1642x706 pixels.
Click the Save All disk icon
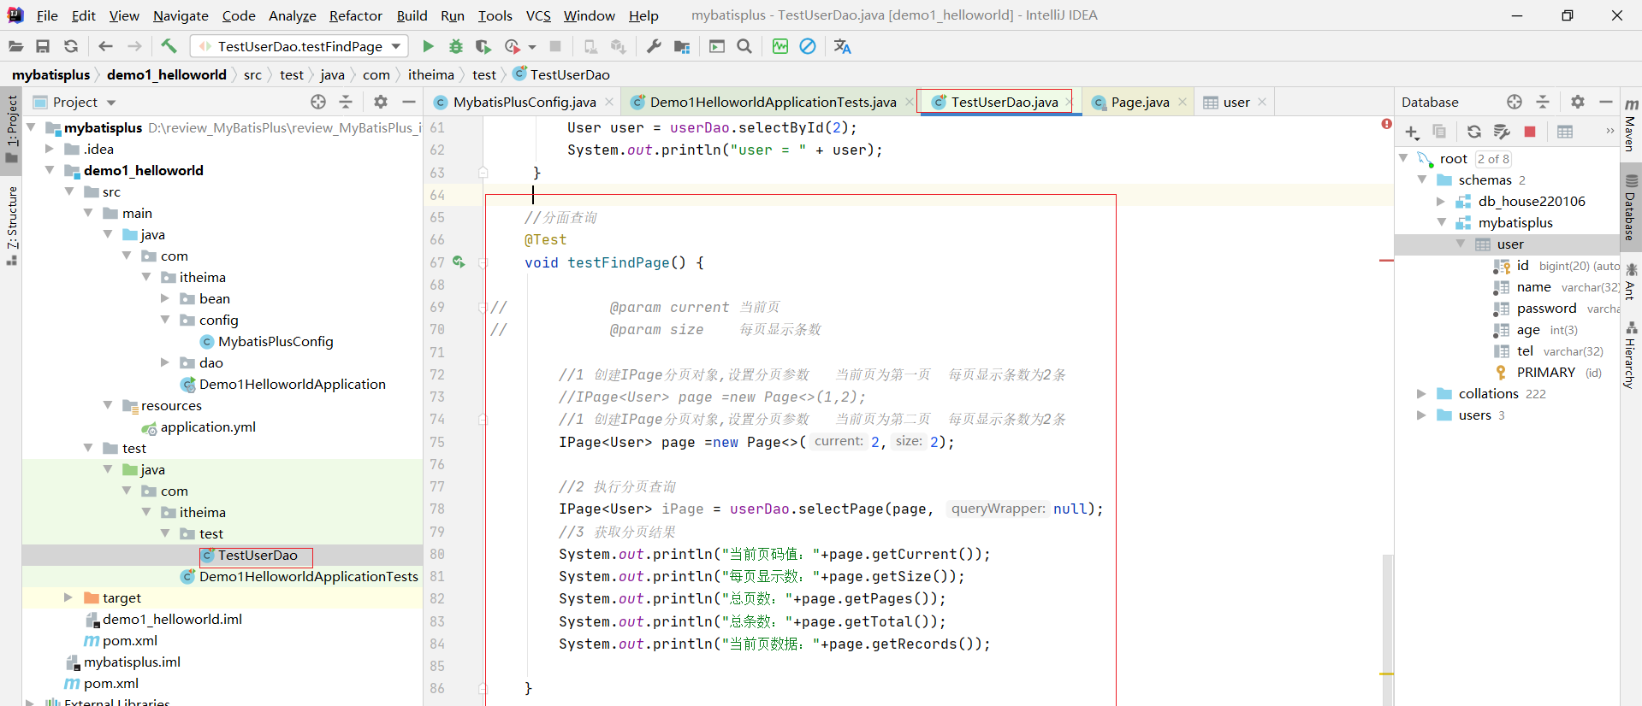pyautogui.click(x=43, y=47)
